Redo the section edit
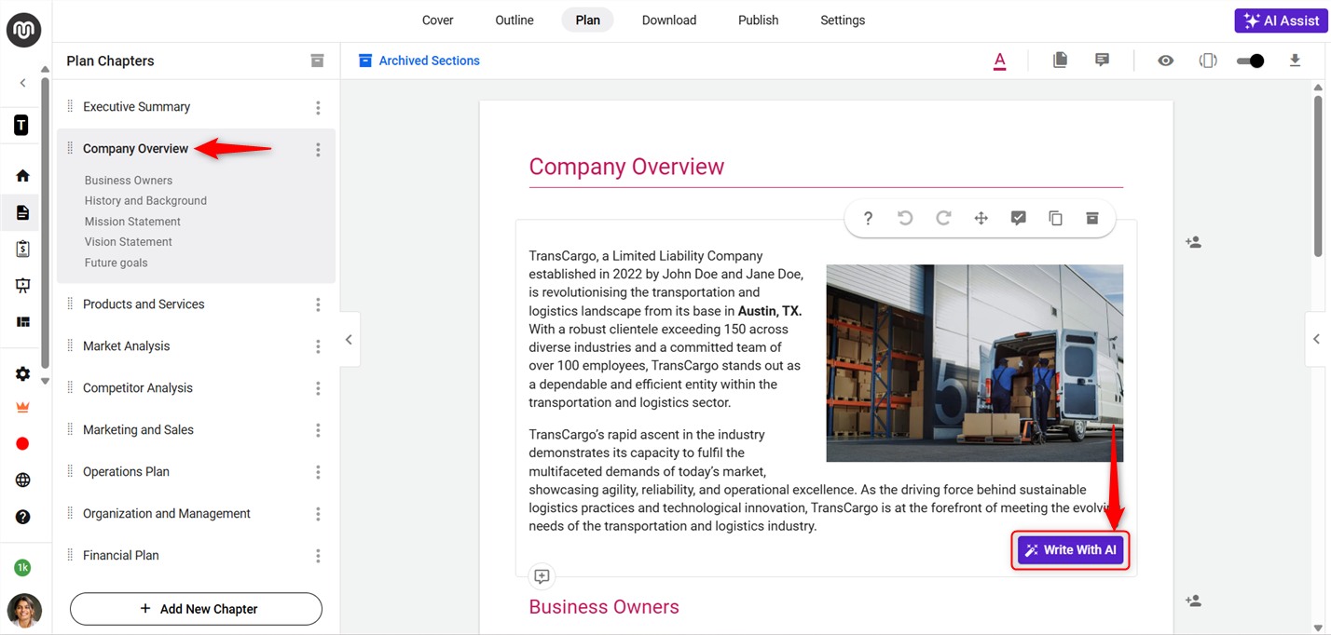Image resolution: width=1331 pixels, height=635 pixels. tap(943, 218)
